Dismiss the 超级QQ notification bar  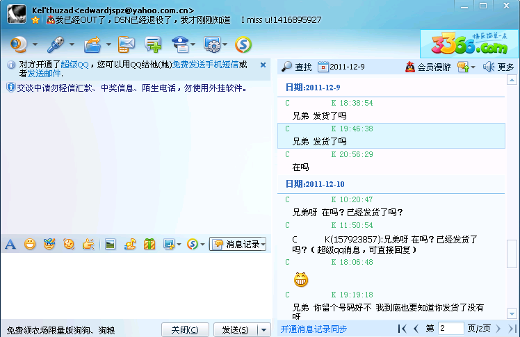click(263, 65)
